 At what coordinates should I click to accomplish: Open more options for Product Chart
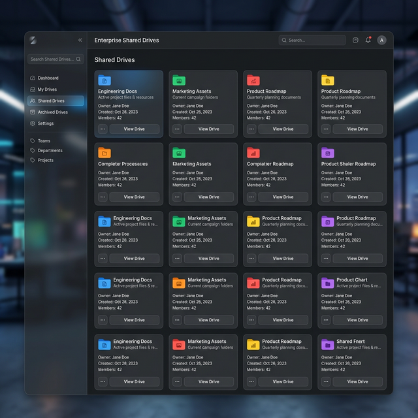pyautogui.click(x=326, y=320)
